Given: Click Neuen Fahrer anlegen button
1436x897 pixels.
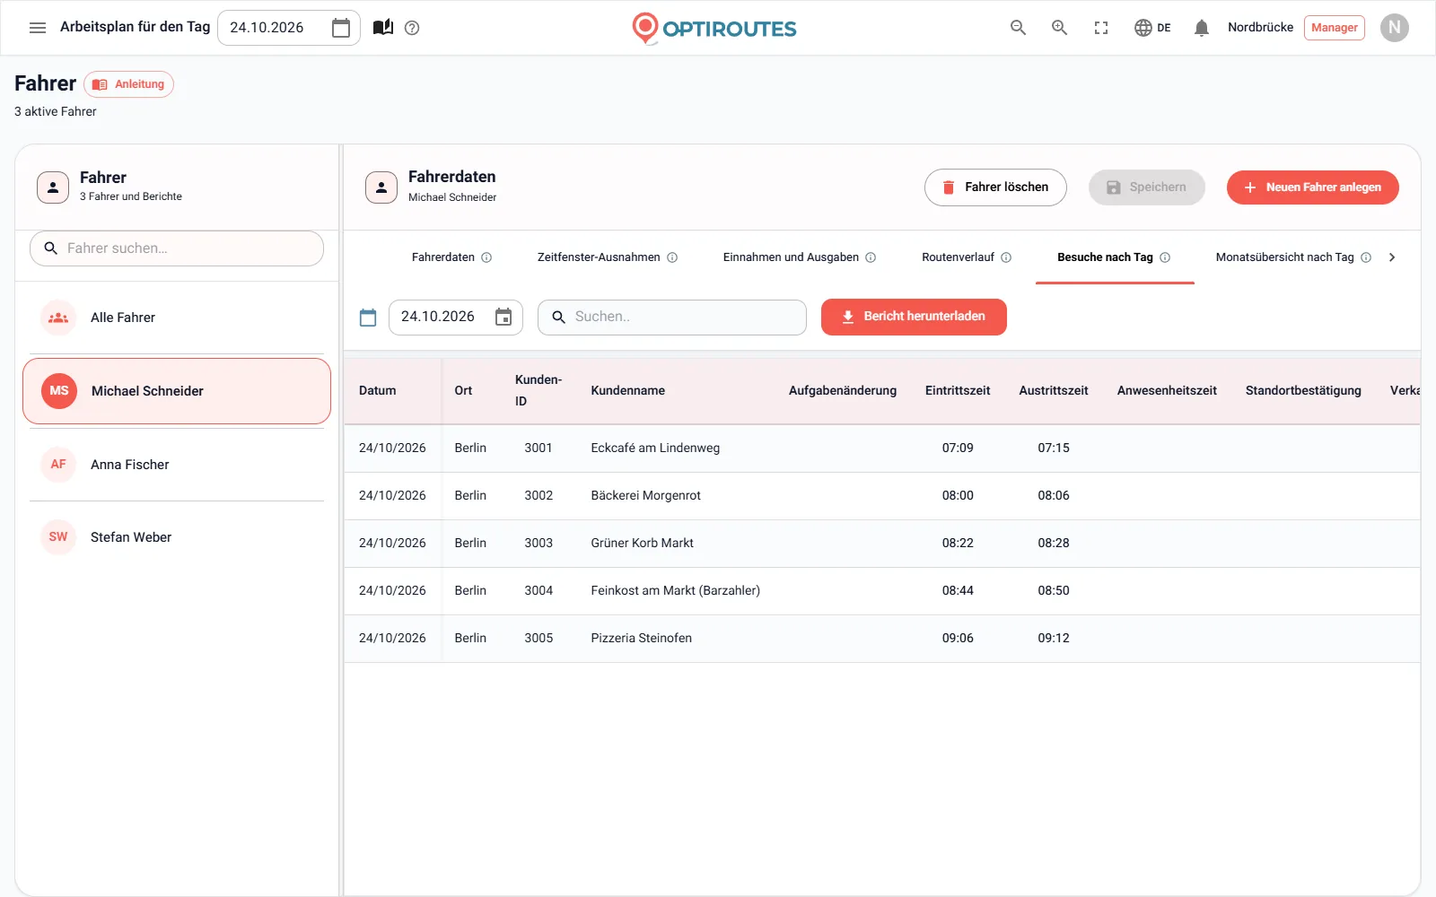Looking at the screenshot, I should point(1313,187).
